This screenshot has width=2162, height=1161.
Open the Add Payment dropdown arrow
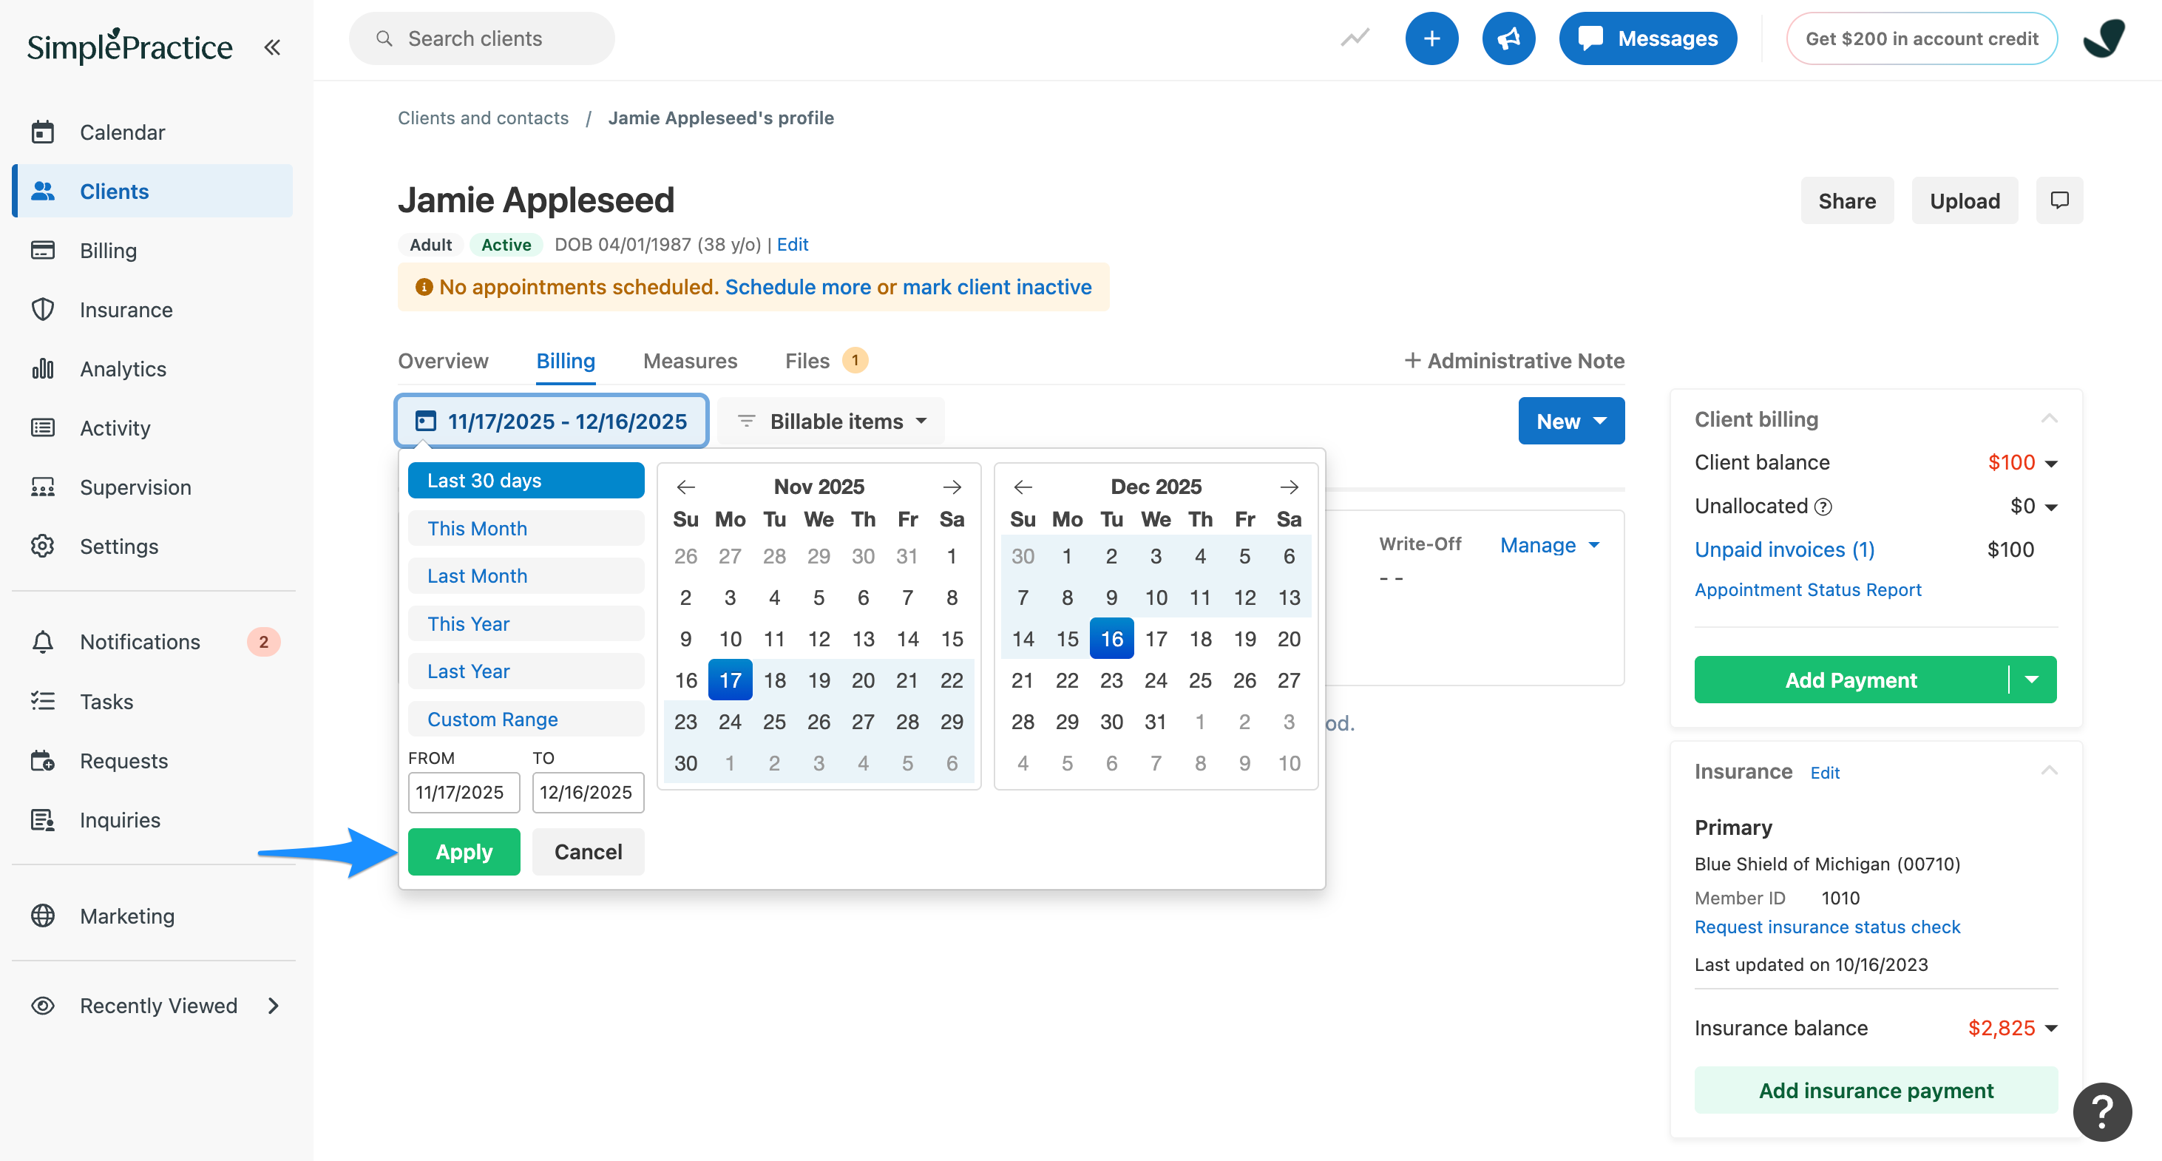2032,679
